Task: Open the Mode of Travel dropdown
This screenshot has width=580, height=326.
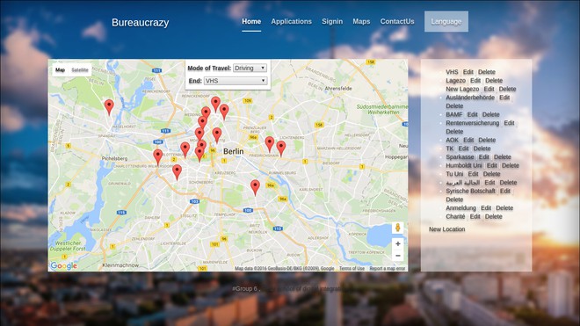Action: coord(250,68)
